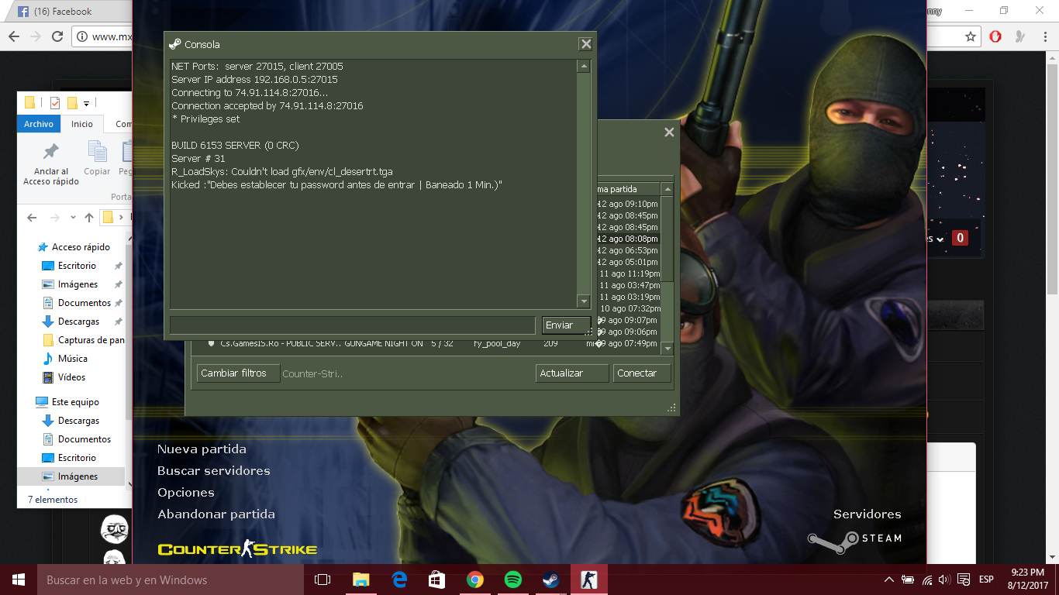Select Descargas under Acceso rápido
This screenshot has height=595, width=1059.
[79, 322]
